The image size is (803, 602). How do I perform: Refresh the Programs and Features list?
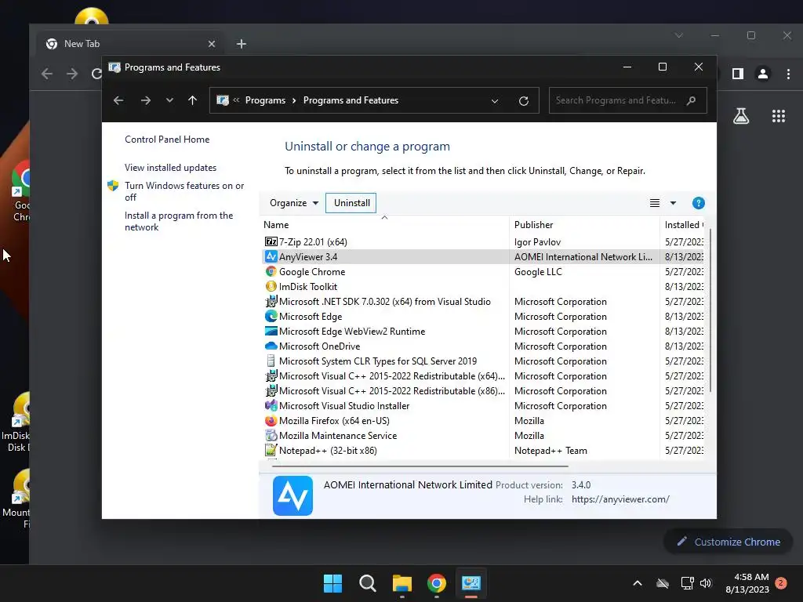[x=523, y=101]
